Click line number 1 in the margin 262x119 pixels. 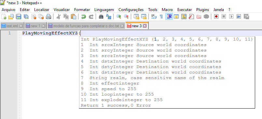coord(9,33)
